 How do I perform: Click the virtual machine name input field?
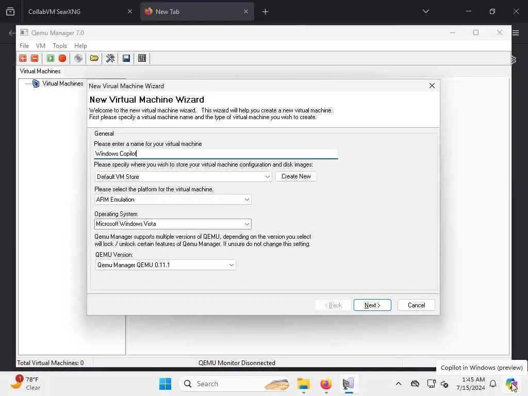pos(216,154)
